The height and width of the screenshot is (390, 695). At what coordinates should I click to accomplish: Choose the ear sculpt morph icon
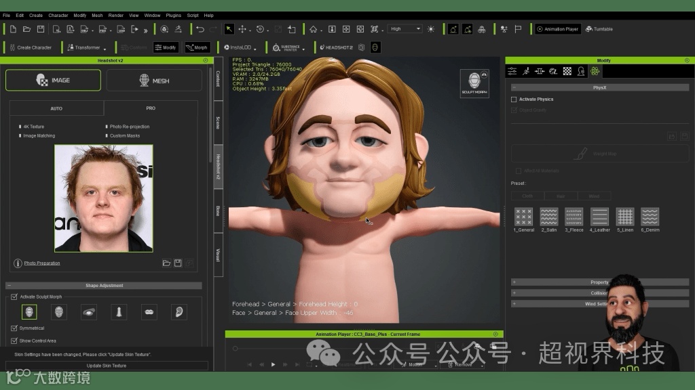(179, 312)
